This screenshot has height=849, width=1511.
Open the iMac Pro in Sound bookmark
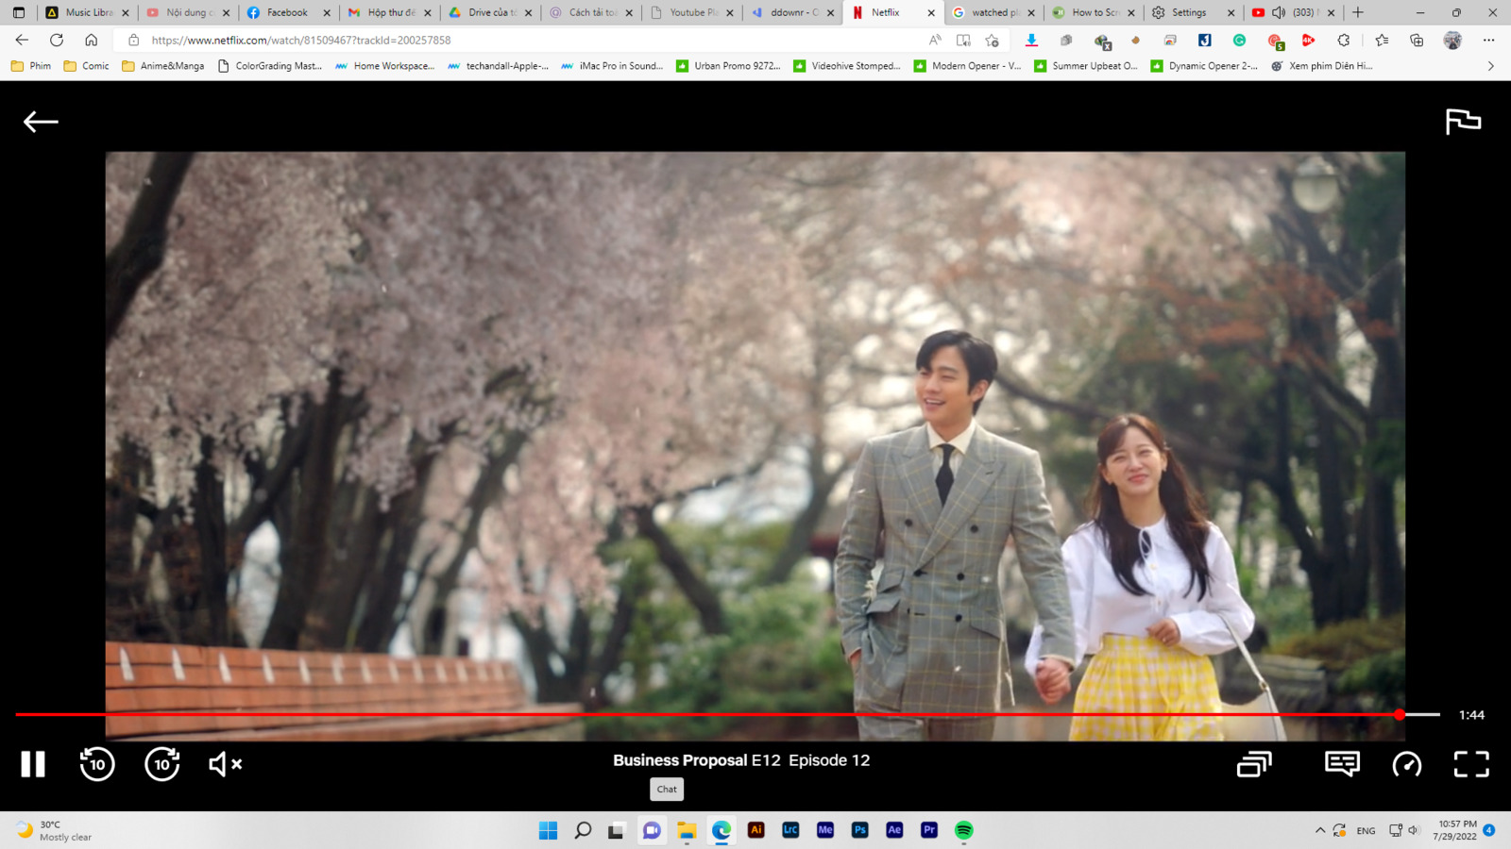coord(611,66)
